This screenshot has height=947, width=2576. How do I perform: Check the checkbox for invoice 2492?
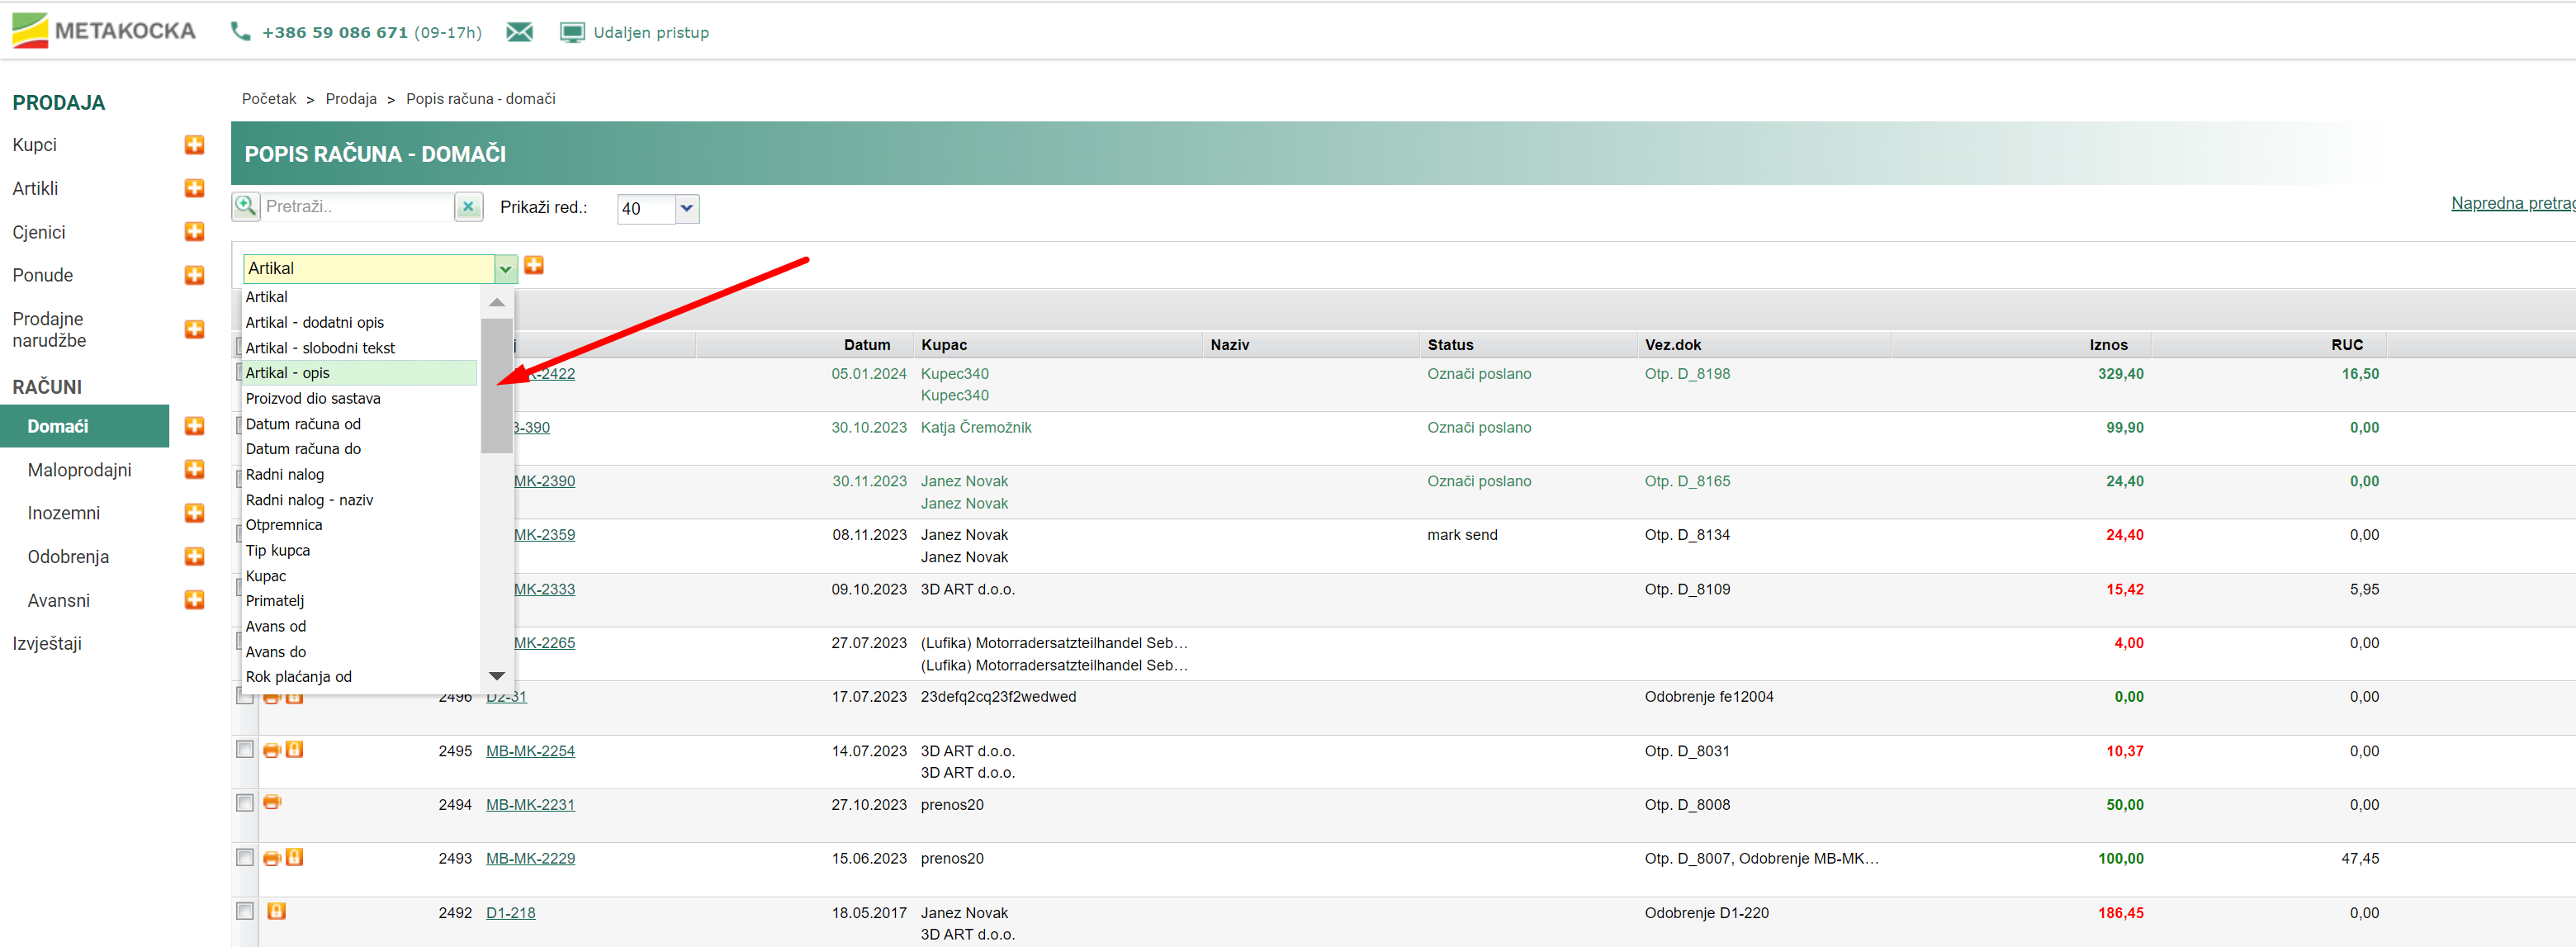click(245, 911)
